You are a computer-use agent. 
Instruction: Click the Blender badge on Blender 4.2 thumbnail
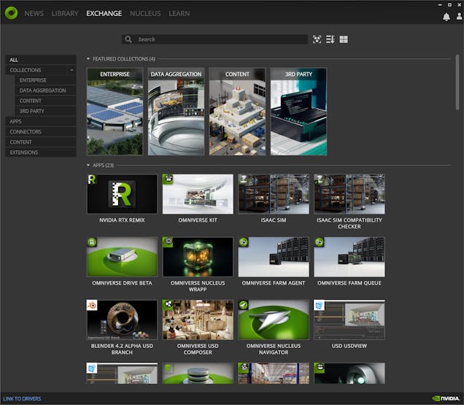click(x=92, y=305)
